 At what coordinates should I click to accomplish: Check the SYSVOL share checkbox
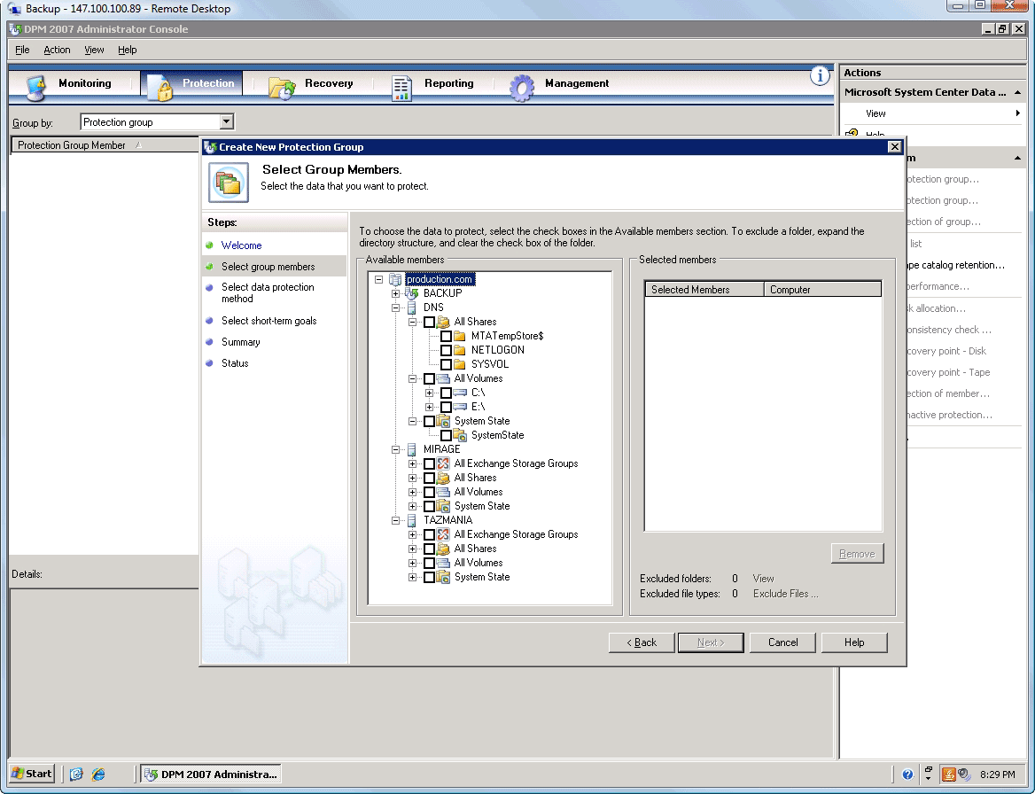coord(447,364)
